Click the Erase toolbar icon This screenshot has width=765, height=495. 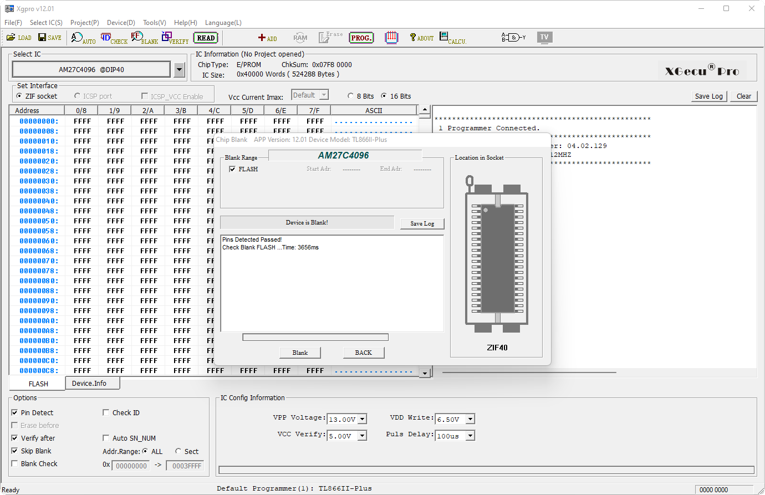point(330,37)
